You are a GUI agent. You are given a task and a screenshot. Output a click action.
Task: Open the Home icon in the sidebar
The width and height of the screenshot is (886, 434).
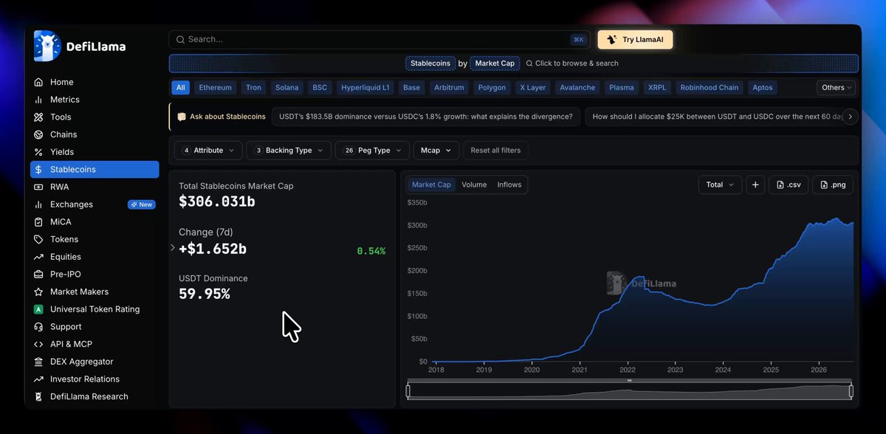coord(38,82)
